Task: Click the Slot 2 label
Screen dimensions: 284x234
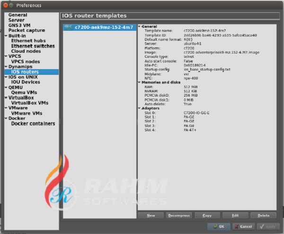Action: point(150,121)
